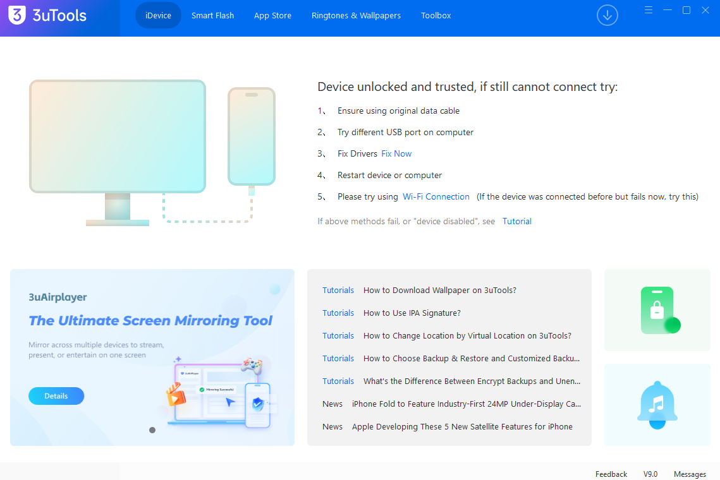720x480 pixels.
Task: Open Apple satellite features news article
Action: 462,426
